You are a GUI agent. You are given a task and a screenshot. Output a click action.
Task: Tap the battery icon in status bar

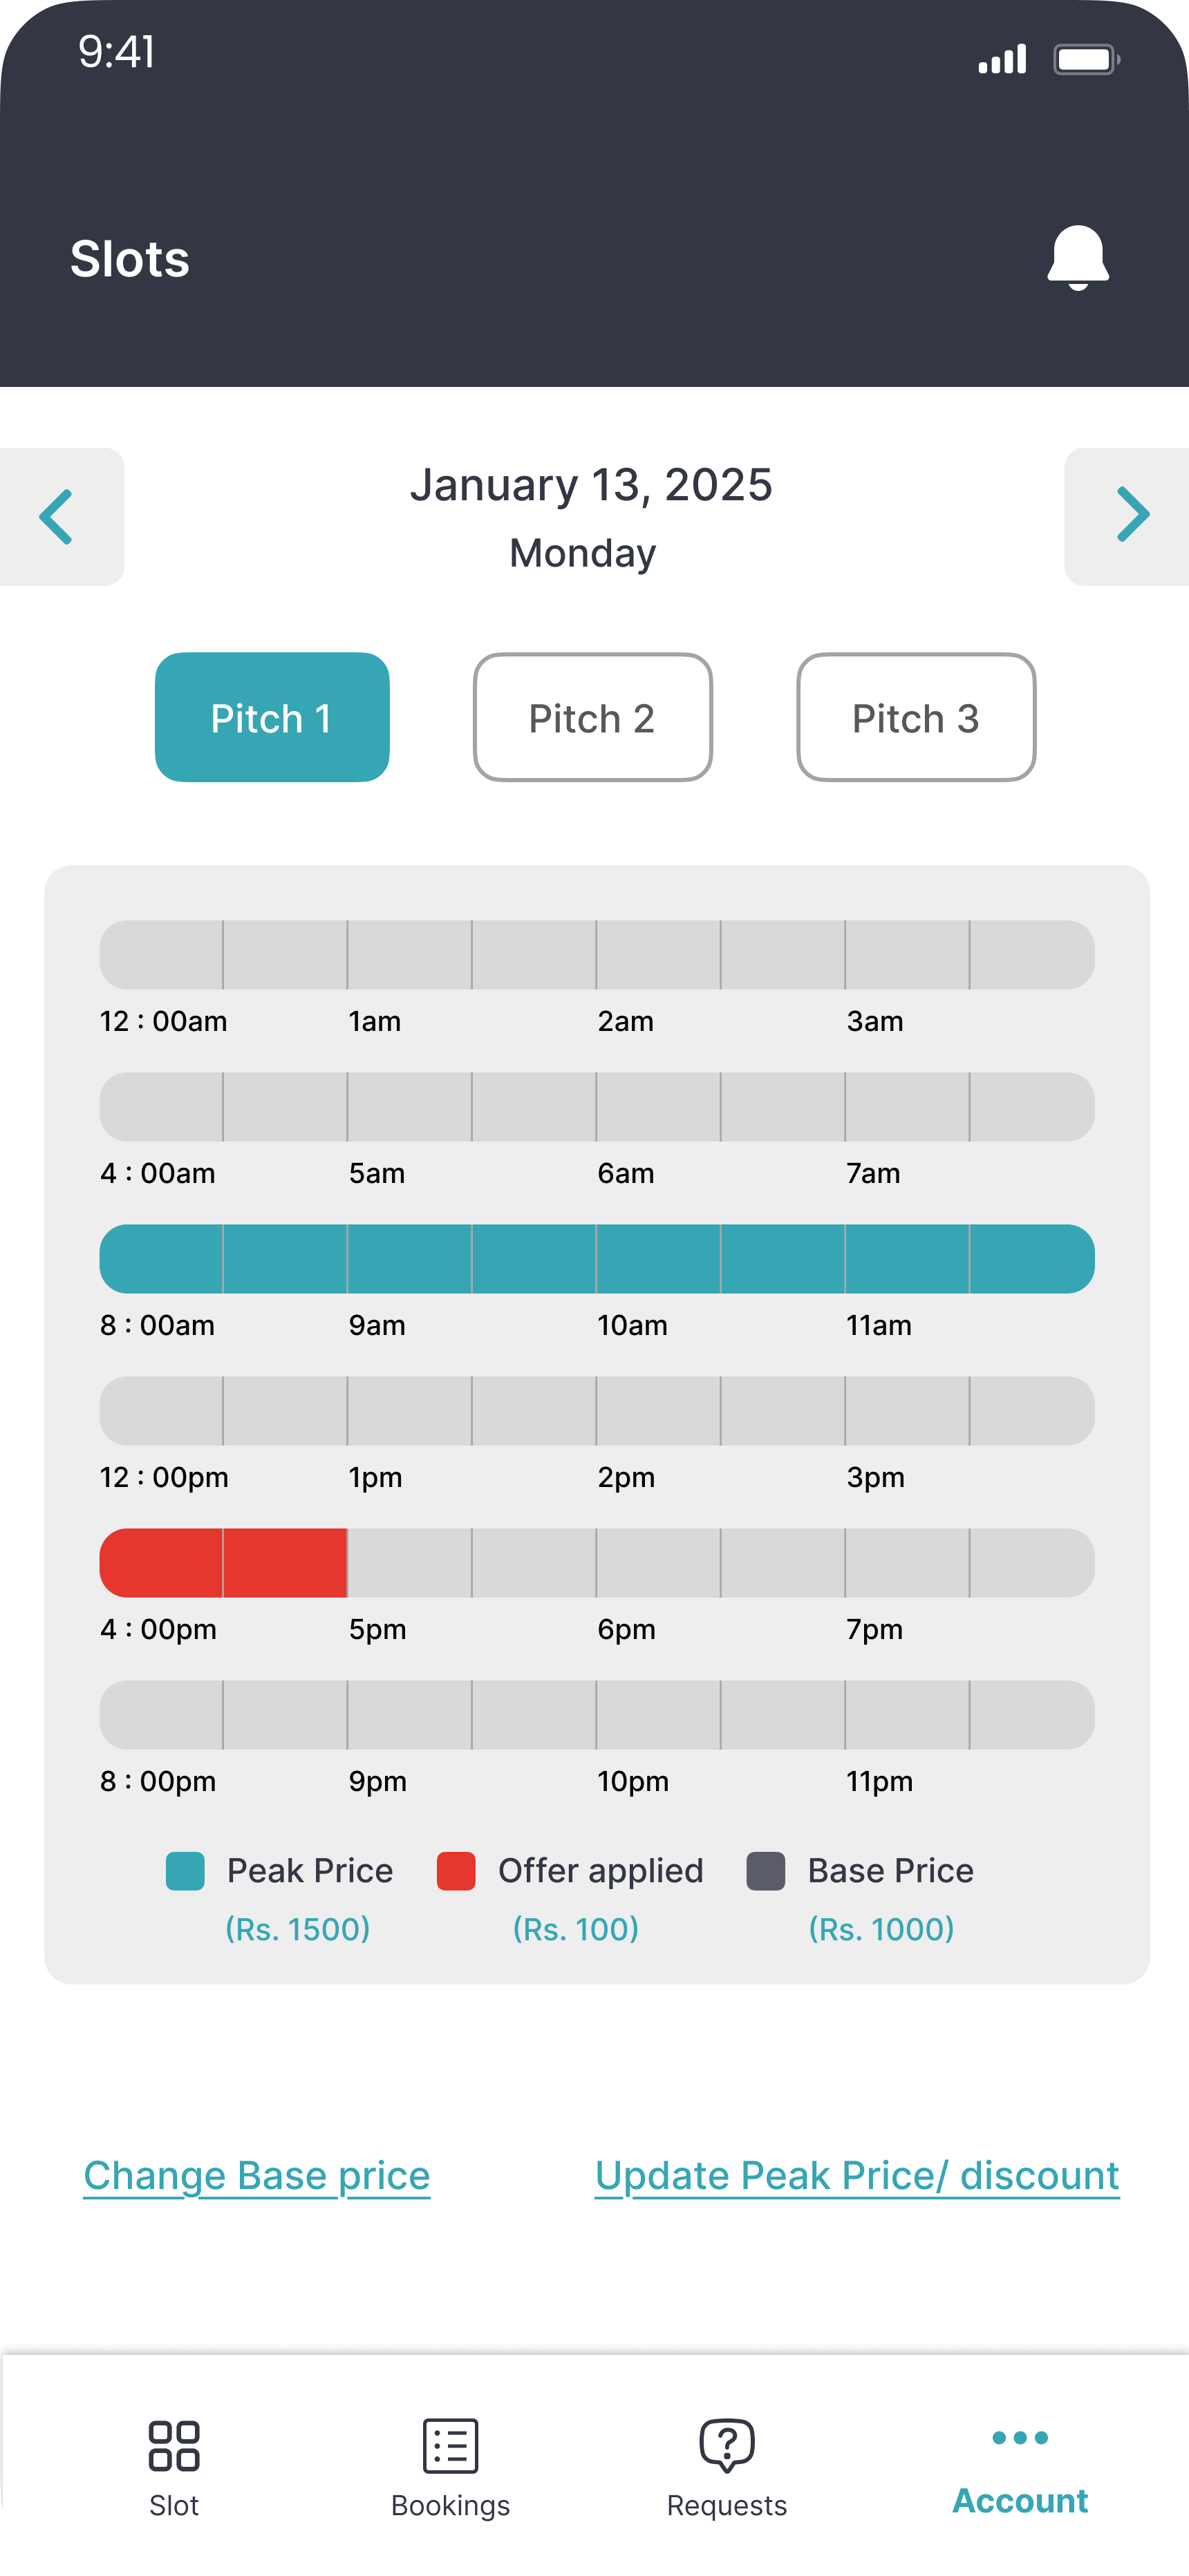coord(1085,60)
